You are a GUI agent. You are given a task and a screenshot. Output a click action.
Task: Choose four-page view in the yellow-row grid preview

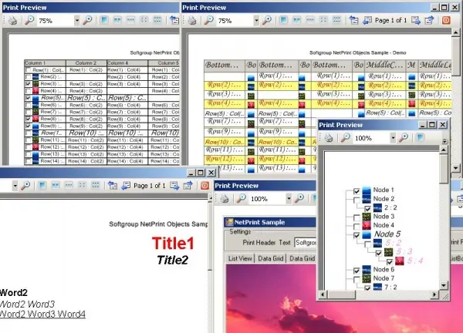[323, 20]
